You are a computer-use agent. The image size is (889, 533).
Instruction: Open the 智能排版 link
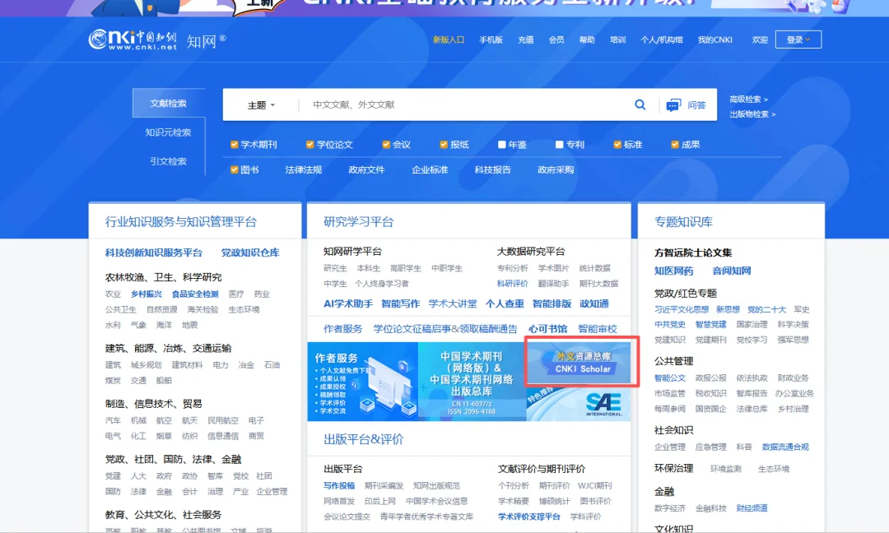(x=552, y=304)
